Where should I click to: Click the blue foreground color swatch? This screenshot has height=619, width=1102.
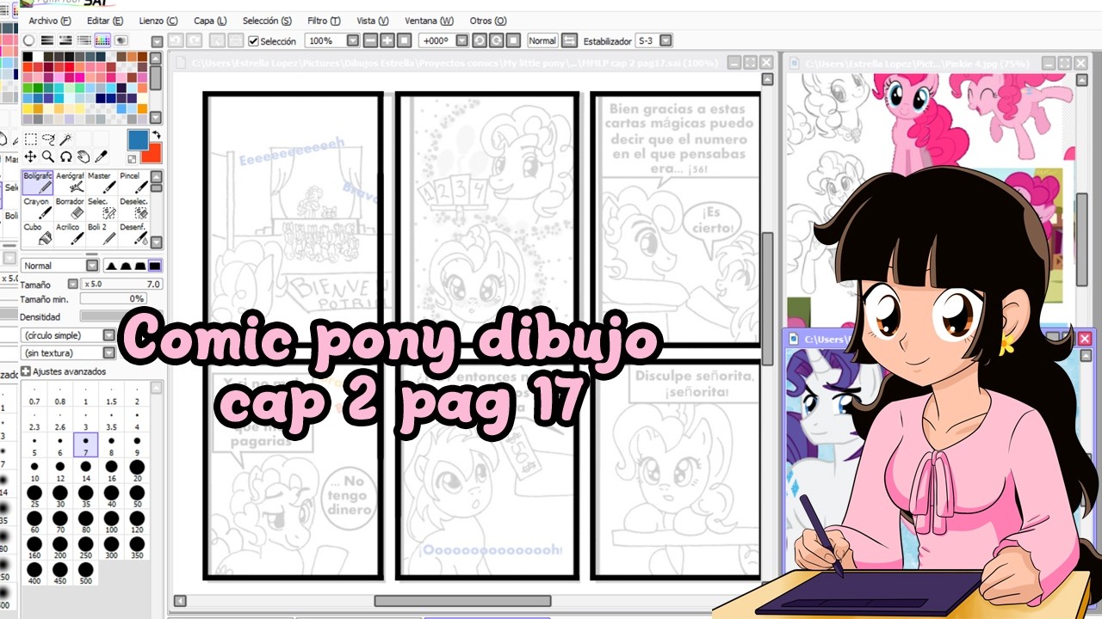point(138,139)
